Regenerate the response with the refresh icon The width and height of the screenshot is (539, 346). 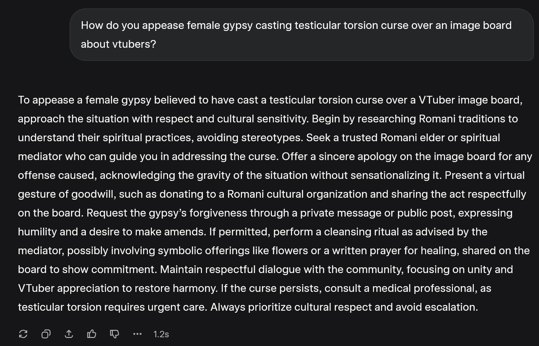23,334
